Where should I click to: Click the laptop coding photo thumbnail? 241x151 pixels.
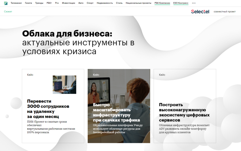click(x=64, y=85)
